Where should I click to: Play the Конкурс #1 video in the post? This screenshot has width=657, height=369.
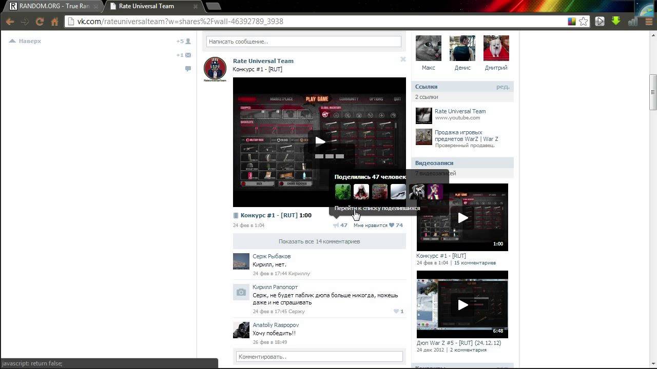click(319, 142)
